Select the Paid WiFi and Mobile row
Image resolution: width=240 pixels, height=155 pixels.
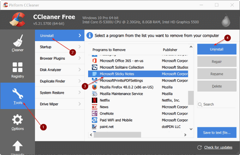[x=138, y=120]
